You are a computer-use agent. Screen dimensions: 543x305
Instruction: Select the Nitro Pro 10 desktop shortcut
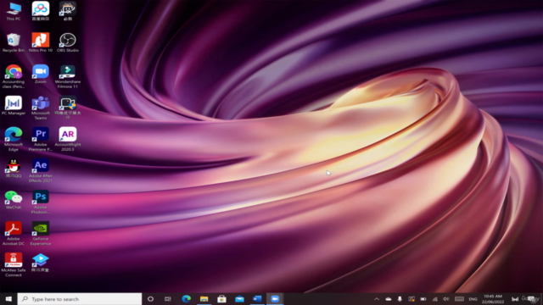(x=41, y=42)
